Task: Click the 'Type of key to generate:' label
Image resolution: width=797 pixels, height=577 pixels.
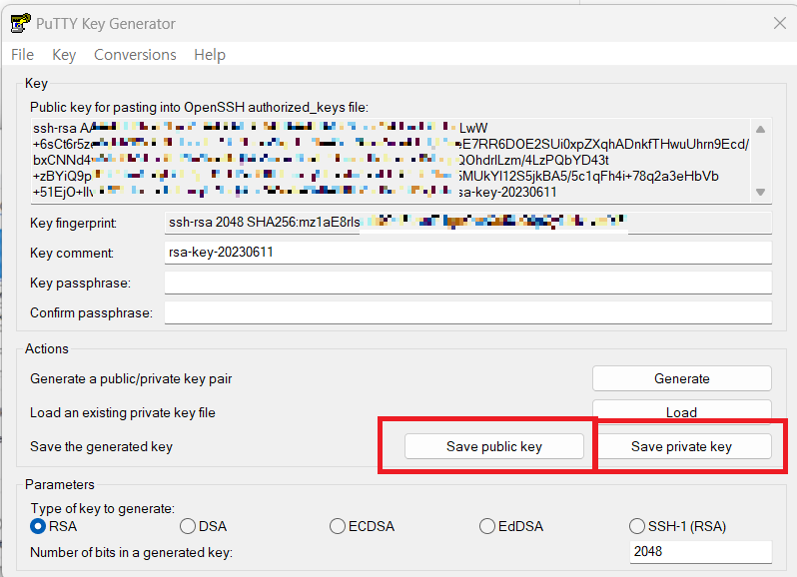Action: coord(103,508)
